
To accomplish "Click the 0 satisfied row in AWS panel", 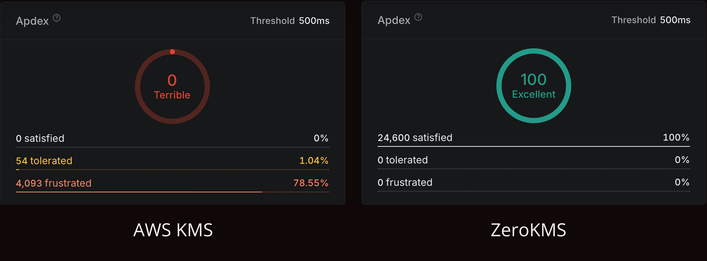I will [172, 139].
